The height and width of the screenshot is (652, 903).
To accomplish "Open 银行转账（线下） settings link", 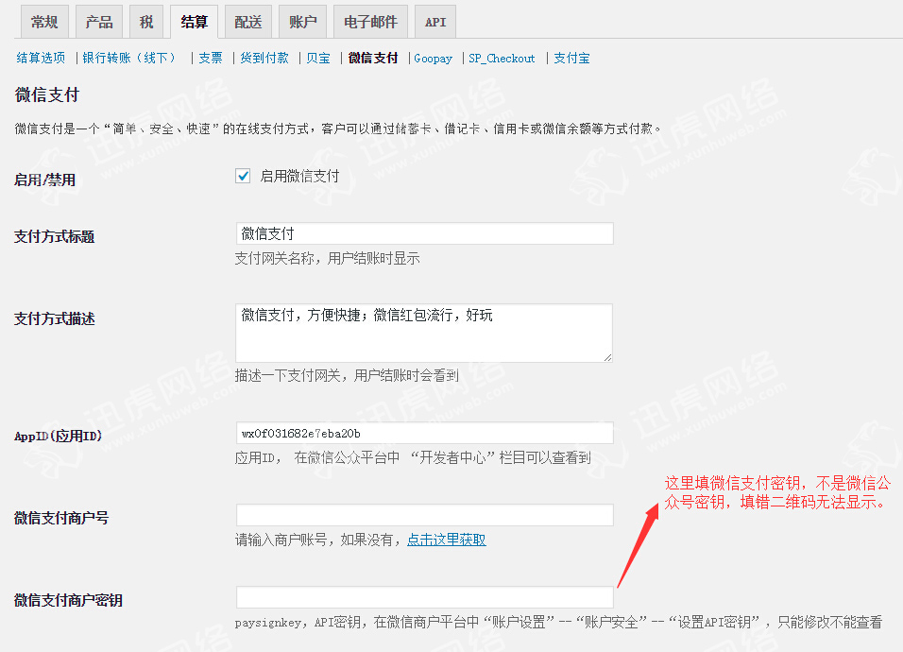I will coord(131,58).
